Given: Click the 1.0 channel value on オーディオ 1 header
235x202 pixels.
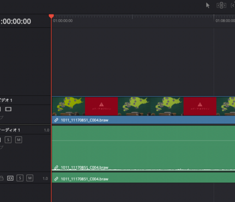Looking at the screenshot, I should (x=46, y=130).
